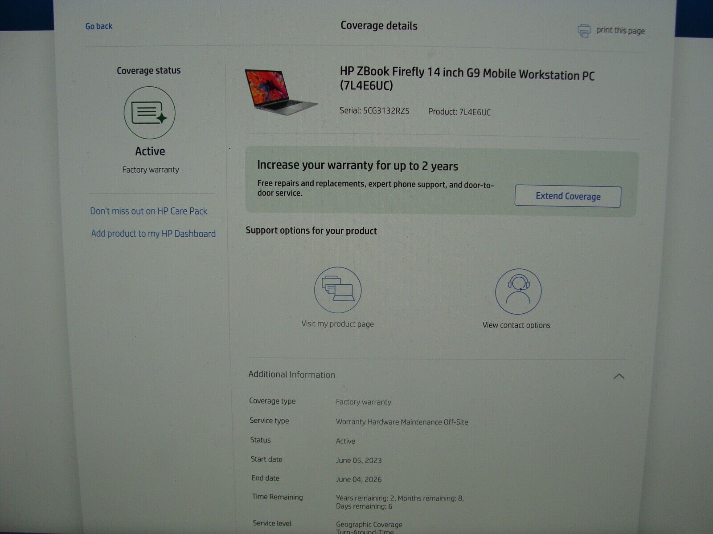Select the serial number 5CG3132RZ5
This screenshot has height=534, width=713.
pos(386,111)
